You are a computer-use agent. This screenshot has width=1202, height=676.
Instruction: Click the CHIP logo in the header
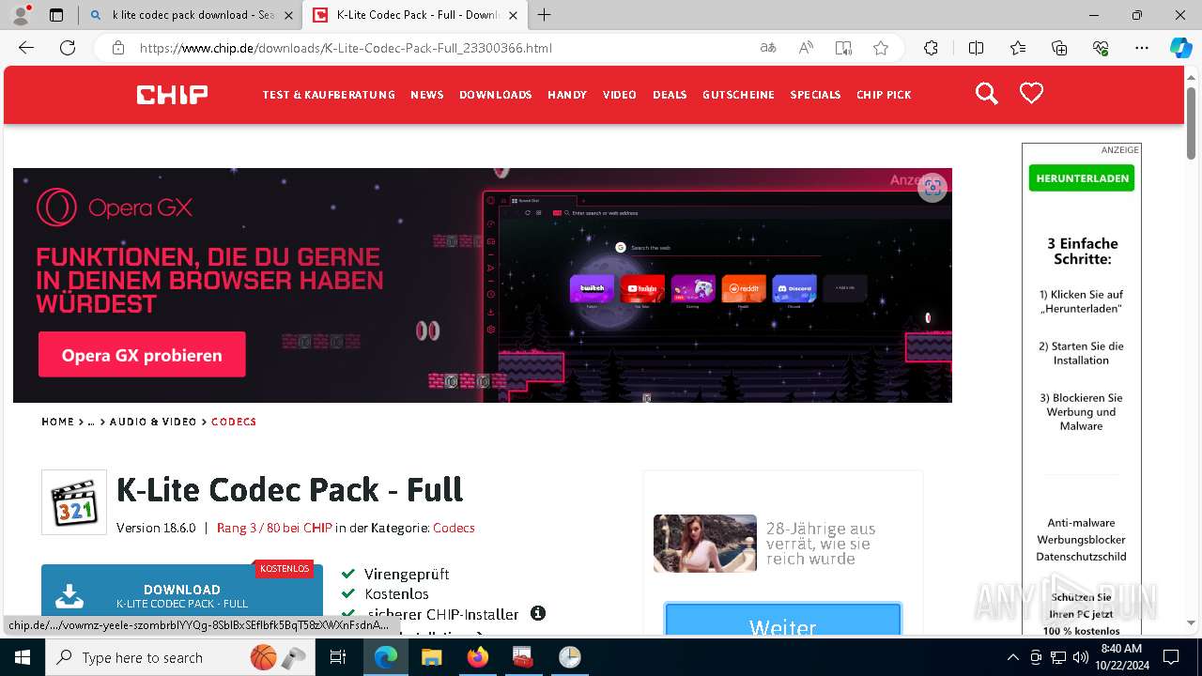tap(172, 94)
